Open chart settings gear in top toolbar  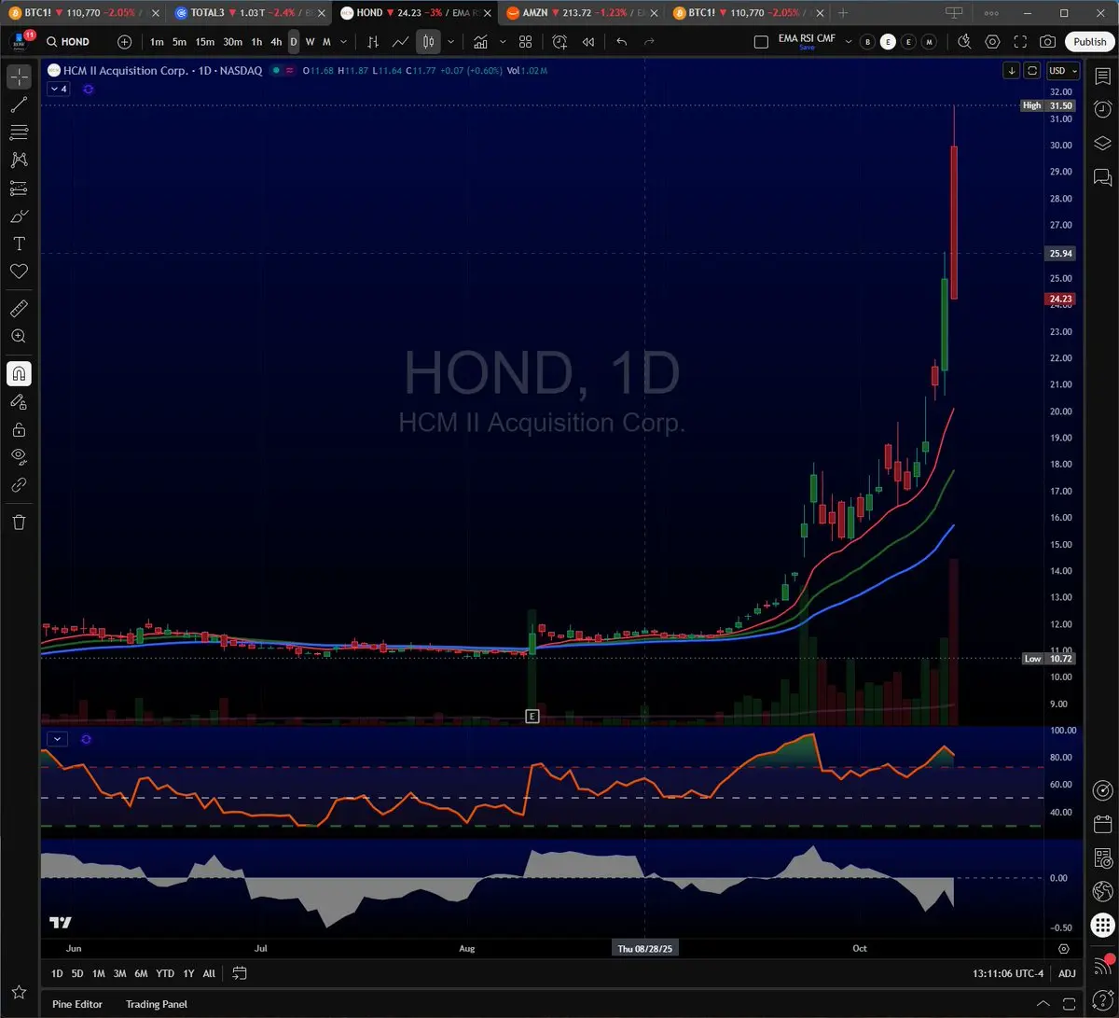coord(992,42)
